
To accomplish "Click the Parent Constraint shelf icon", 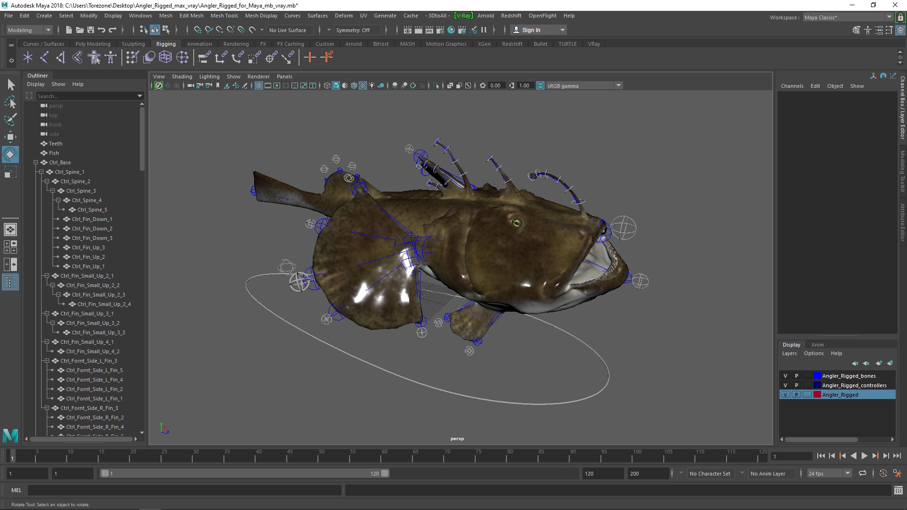I will click(204, 58).
